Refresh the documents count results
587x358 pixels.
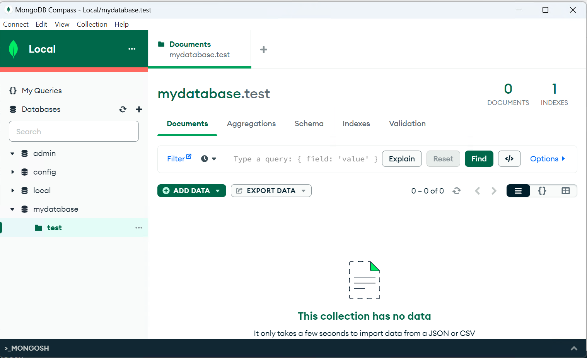point(457,191)
